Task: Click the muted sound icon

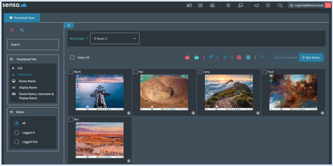Action: [x=262, y=57]
